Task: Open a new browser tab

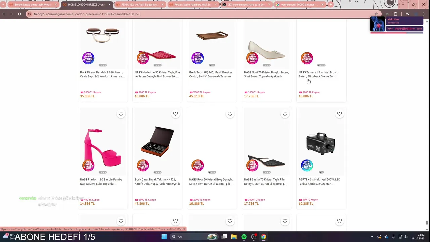Action: coord(331,5)
